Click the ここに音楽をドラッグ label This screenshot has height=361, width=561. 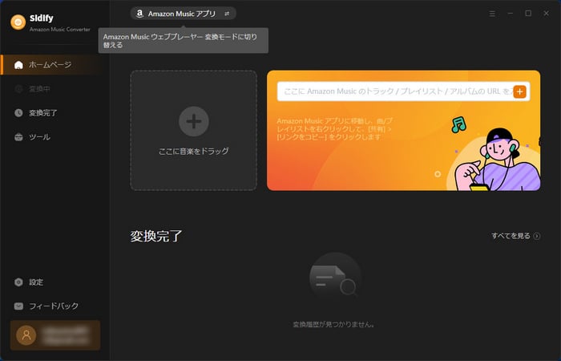tap(194, 151)
